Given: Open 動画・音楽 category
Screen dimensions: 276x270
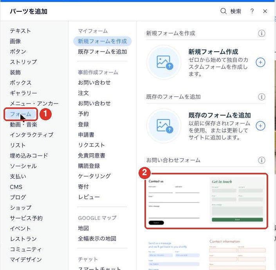Looking at the screenshot, I should (23, 125).
